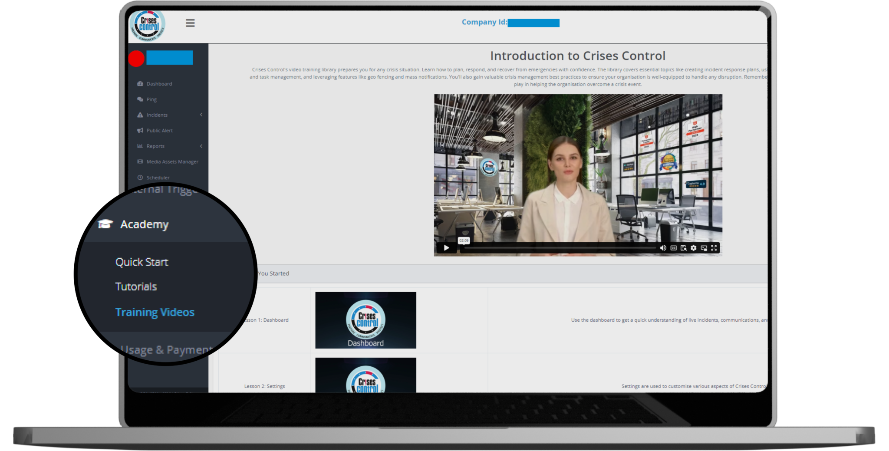This screenshot has height=451, width=889.
Task: Open the Scheduler page
Action: click(x=158, y=178)
